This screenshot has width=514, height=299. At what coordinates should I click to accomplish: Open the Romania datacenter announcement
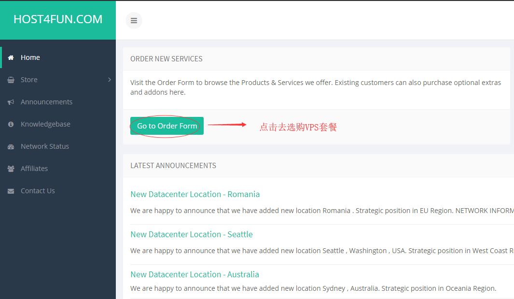[195, 194]
